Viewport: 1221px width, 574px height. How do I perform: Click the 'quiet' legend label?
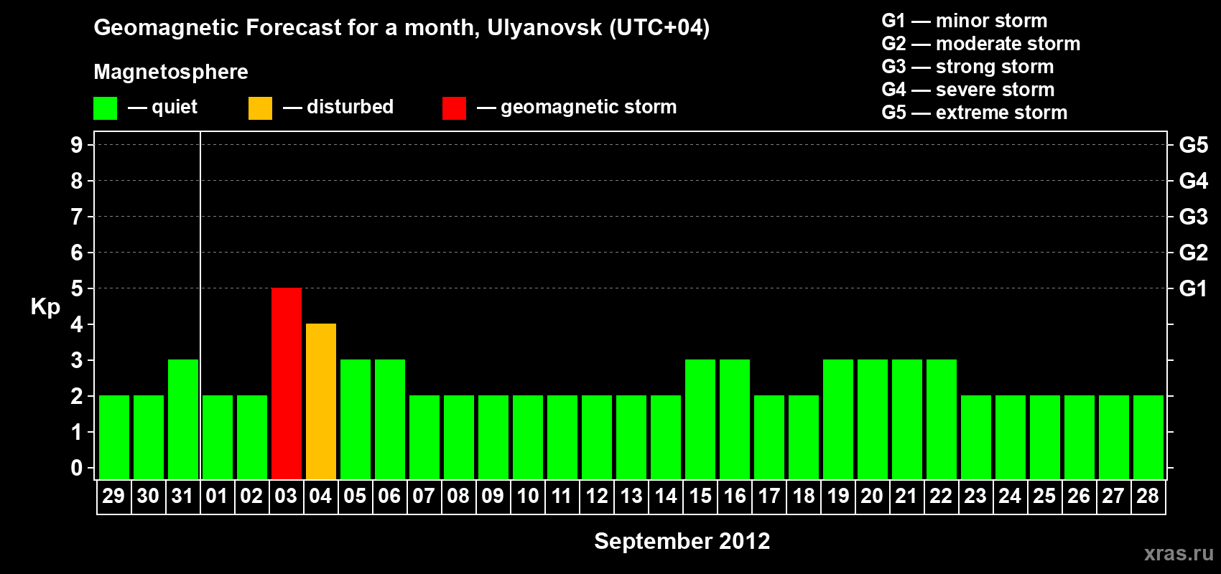[175, 107]
